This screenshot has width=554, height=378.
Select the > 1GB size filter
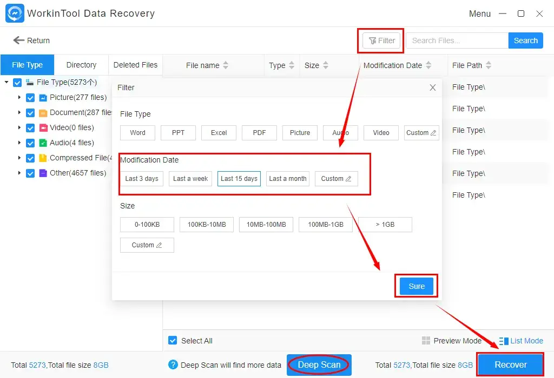tap(385, 224)
